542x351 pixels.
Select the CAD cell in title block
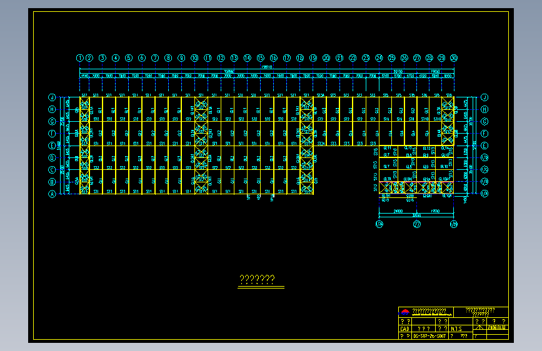click(x=404, y=329)
